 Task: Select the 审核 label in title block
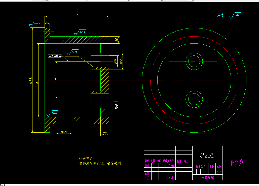pyautogui.click(x=147, y=174)
